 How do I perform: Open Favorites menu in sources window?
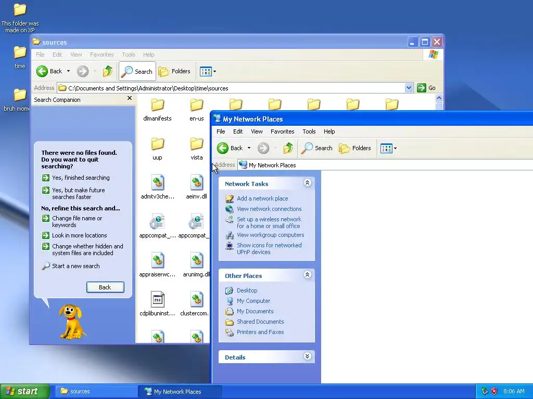101,55
